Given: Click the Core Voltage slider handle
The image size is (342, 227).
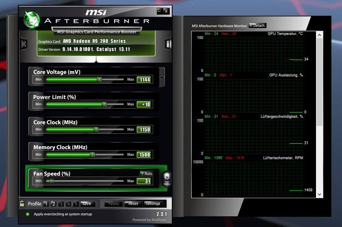Looking at the screenshot, I should (100, 79).
